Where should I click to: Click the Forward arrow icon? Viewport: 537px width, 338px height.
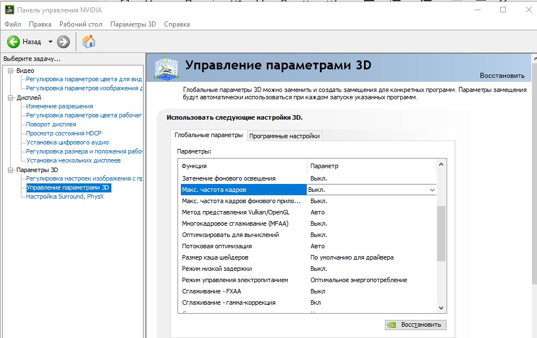[x=63, y=42]
